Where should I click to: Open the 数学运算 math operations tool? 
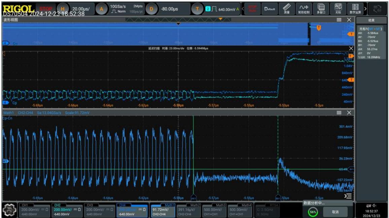click(355, 9)
